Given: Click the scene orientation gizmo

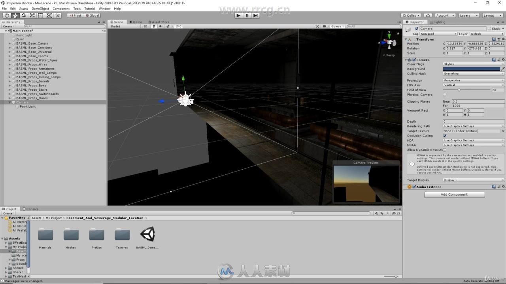Looking at the screenshot, I should coord(389,42).
